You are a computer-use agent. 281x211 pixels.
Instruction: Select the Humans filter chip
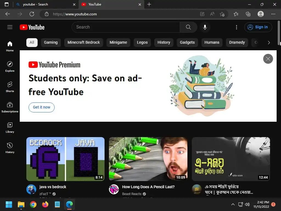(x=212, y=43)
